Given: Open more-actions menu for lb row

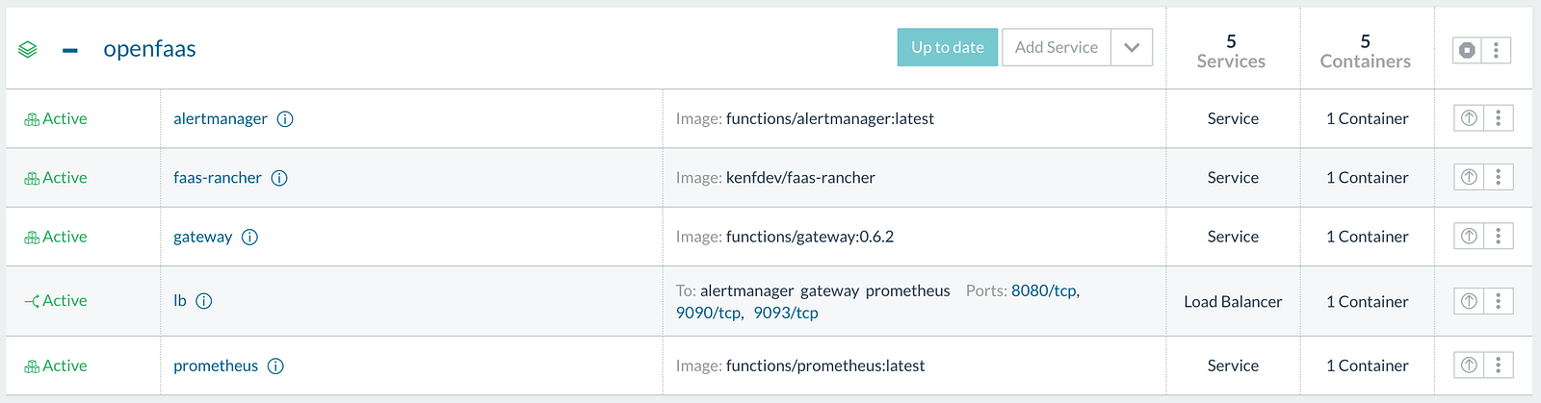Looking at the screenshot, I should [x=1498, y=301].
